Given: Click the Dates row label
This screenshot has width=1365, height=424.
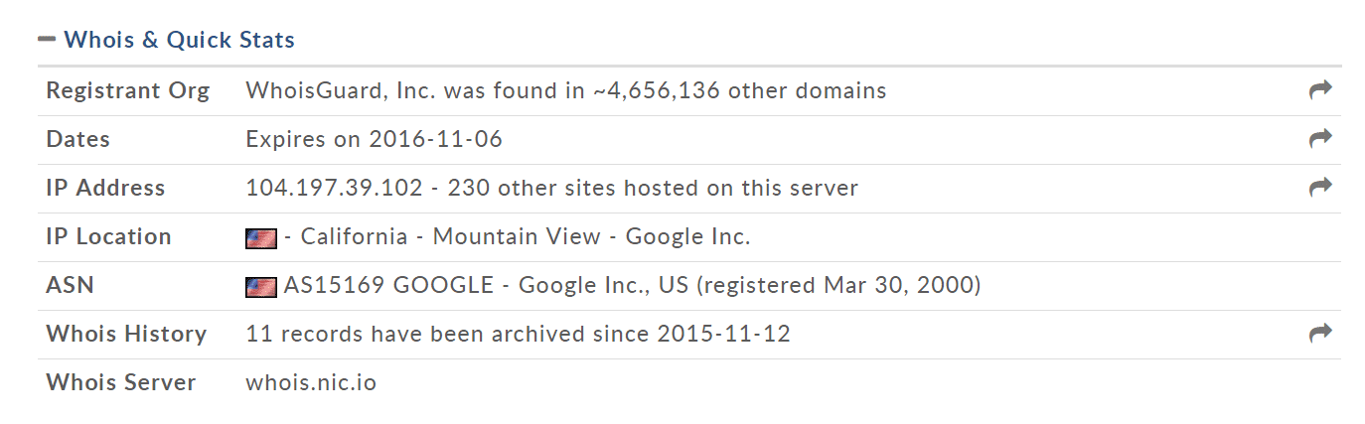Looking at the screenshot, I should [78, 140].
